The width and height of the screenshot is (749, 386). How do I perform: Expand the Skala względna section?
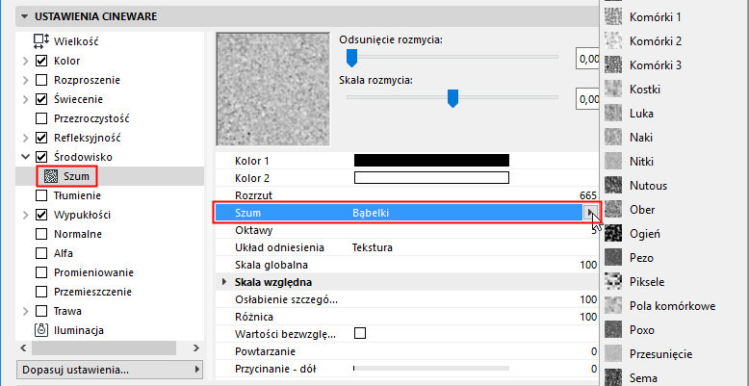pyautogui.click(x=224, y=282)
